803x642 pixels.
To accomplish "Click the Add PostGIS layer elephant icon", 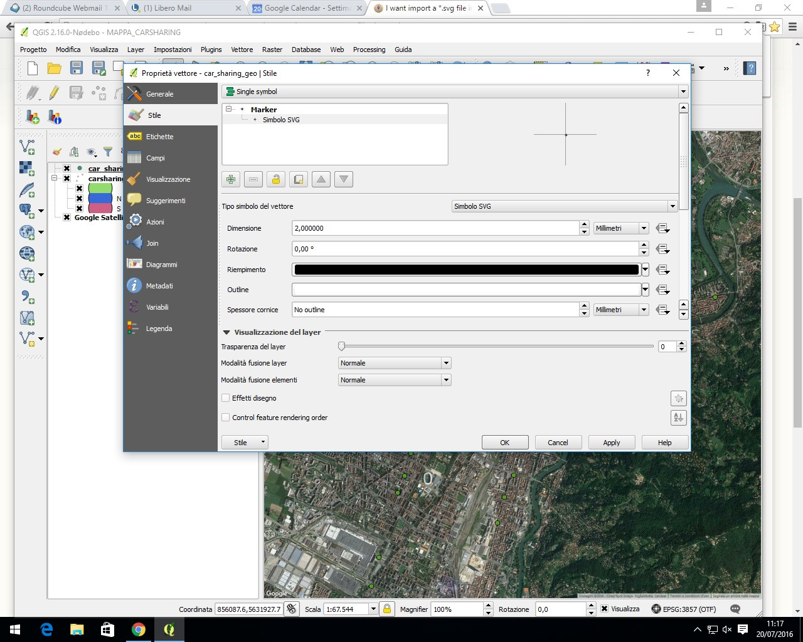I will (x=27, y=211).
